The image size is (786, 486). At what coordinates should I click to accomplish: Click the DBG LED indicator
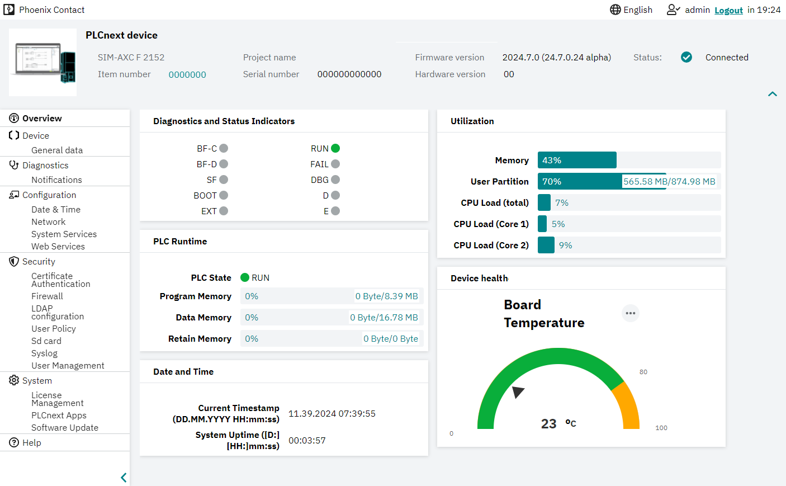pos(335,180)
